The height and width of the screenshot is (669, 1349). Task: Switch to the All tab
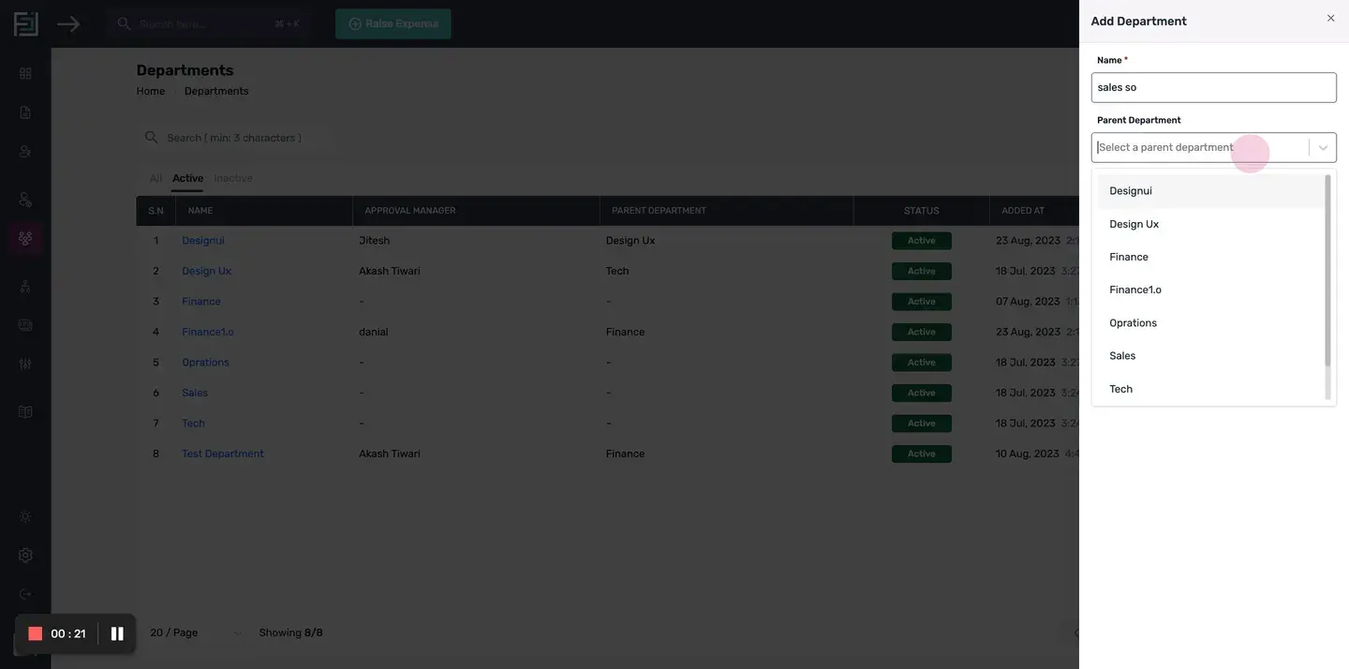tap(156, 178)
